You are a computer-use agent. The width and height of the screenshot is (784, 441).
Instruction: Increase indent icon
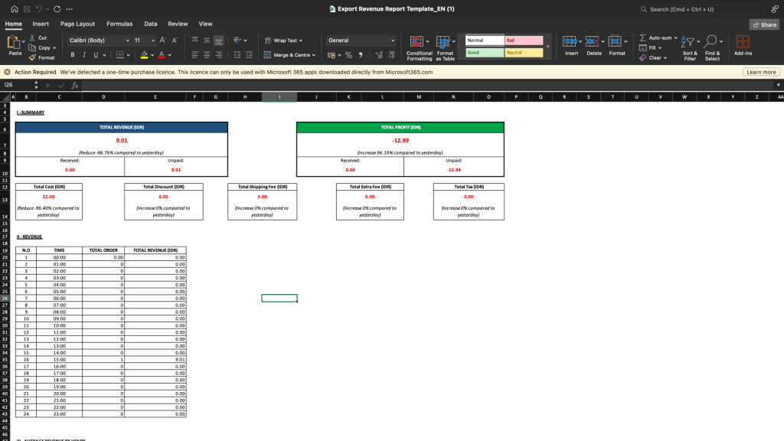pyautogui.click(x=249, y=55)
